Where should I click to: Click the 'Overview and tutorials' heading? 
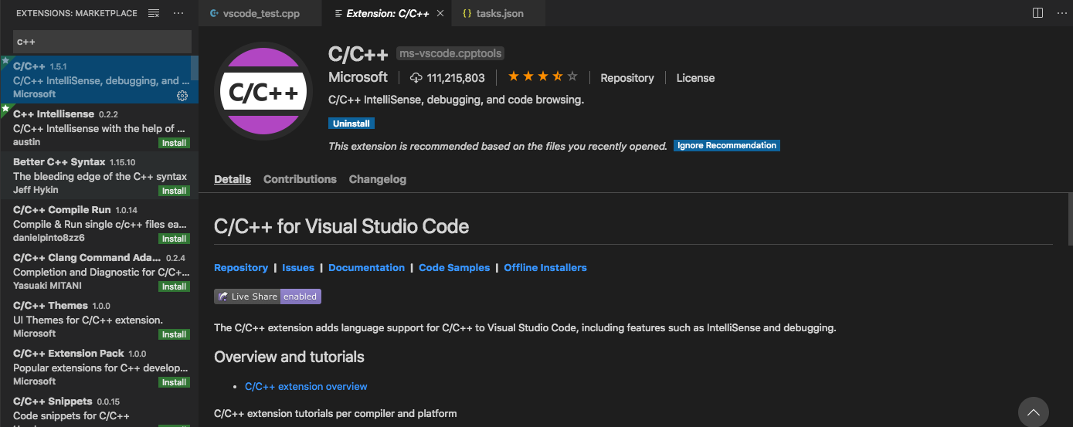pyautogui.click(x=289, y=357)
